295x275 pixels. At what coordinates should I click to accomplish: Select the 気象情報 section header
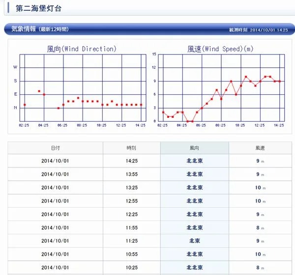pos(24,29)
